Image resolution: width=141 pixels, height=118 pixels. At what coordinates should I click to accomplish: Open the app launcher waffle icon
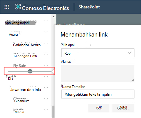click(x=7, y=7)
